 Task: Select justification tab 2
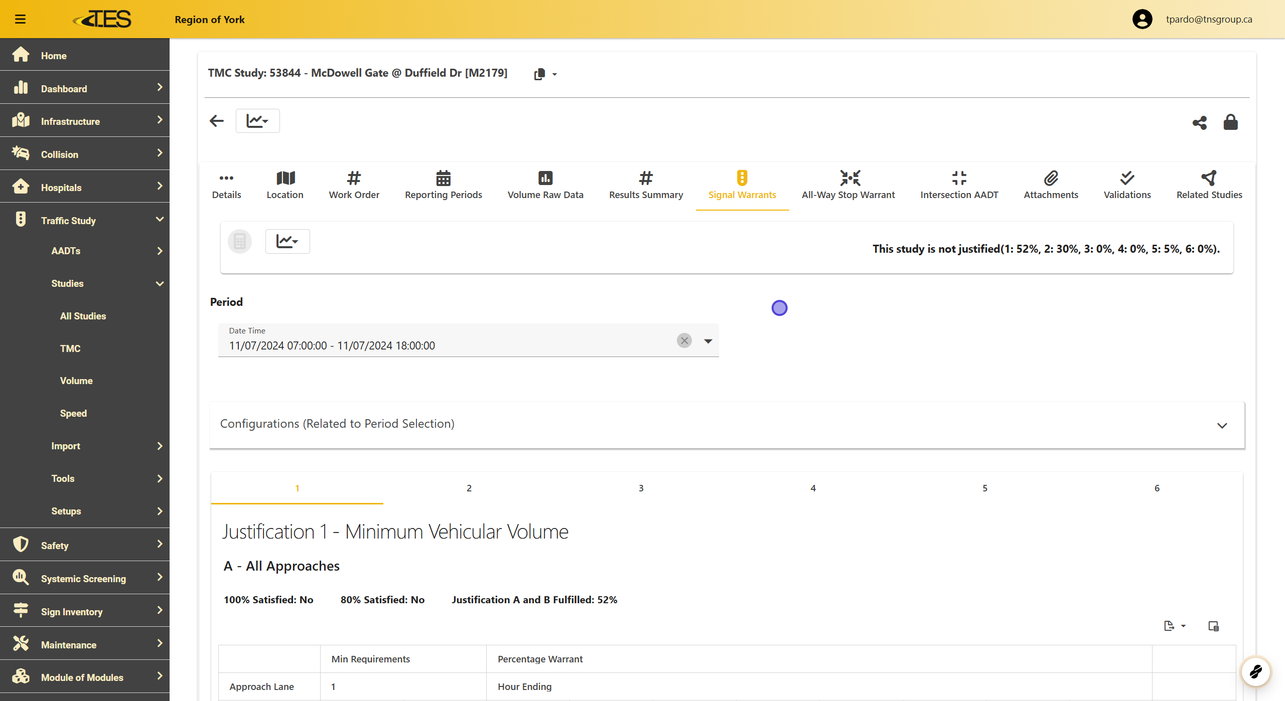coord(469,488)
